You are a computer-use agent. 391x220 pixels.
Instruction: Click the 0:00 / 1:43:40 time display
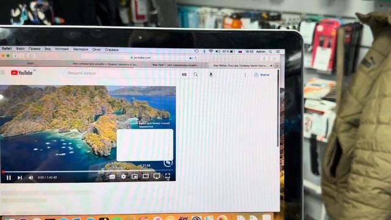click(48, 177)
